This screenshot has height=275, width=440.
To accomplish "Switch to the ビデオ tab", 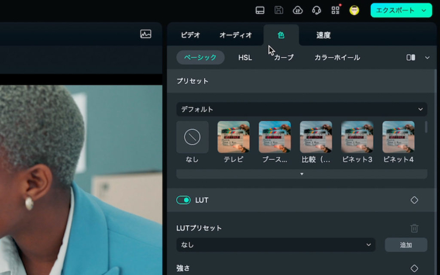I will point(190,35).
